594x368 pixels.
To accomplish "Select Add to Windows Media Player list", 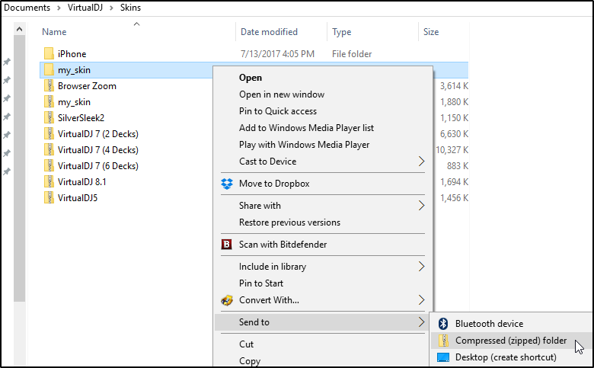I will click(306, 128).
